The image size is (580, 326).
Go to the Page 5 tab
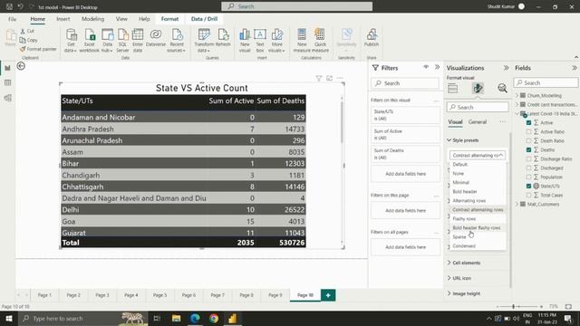pyautogui.click(x=159, y=295)
